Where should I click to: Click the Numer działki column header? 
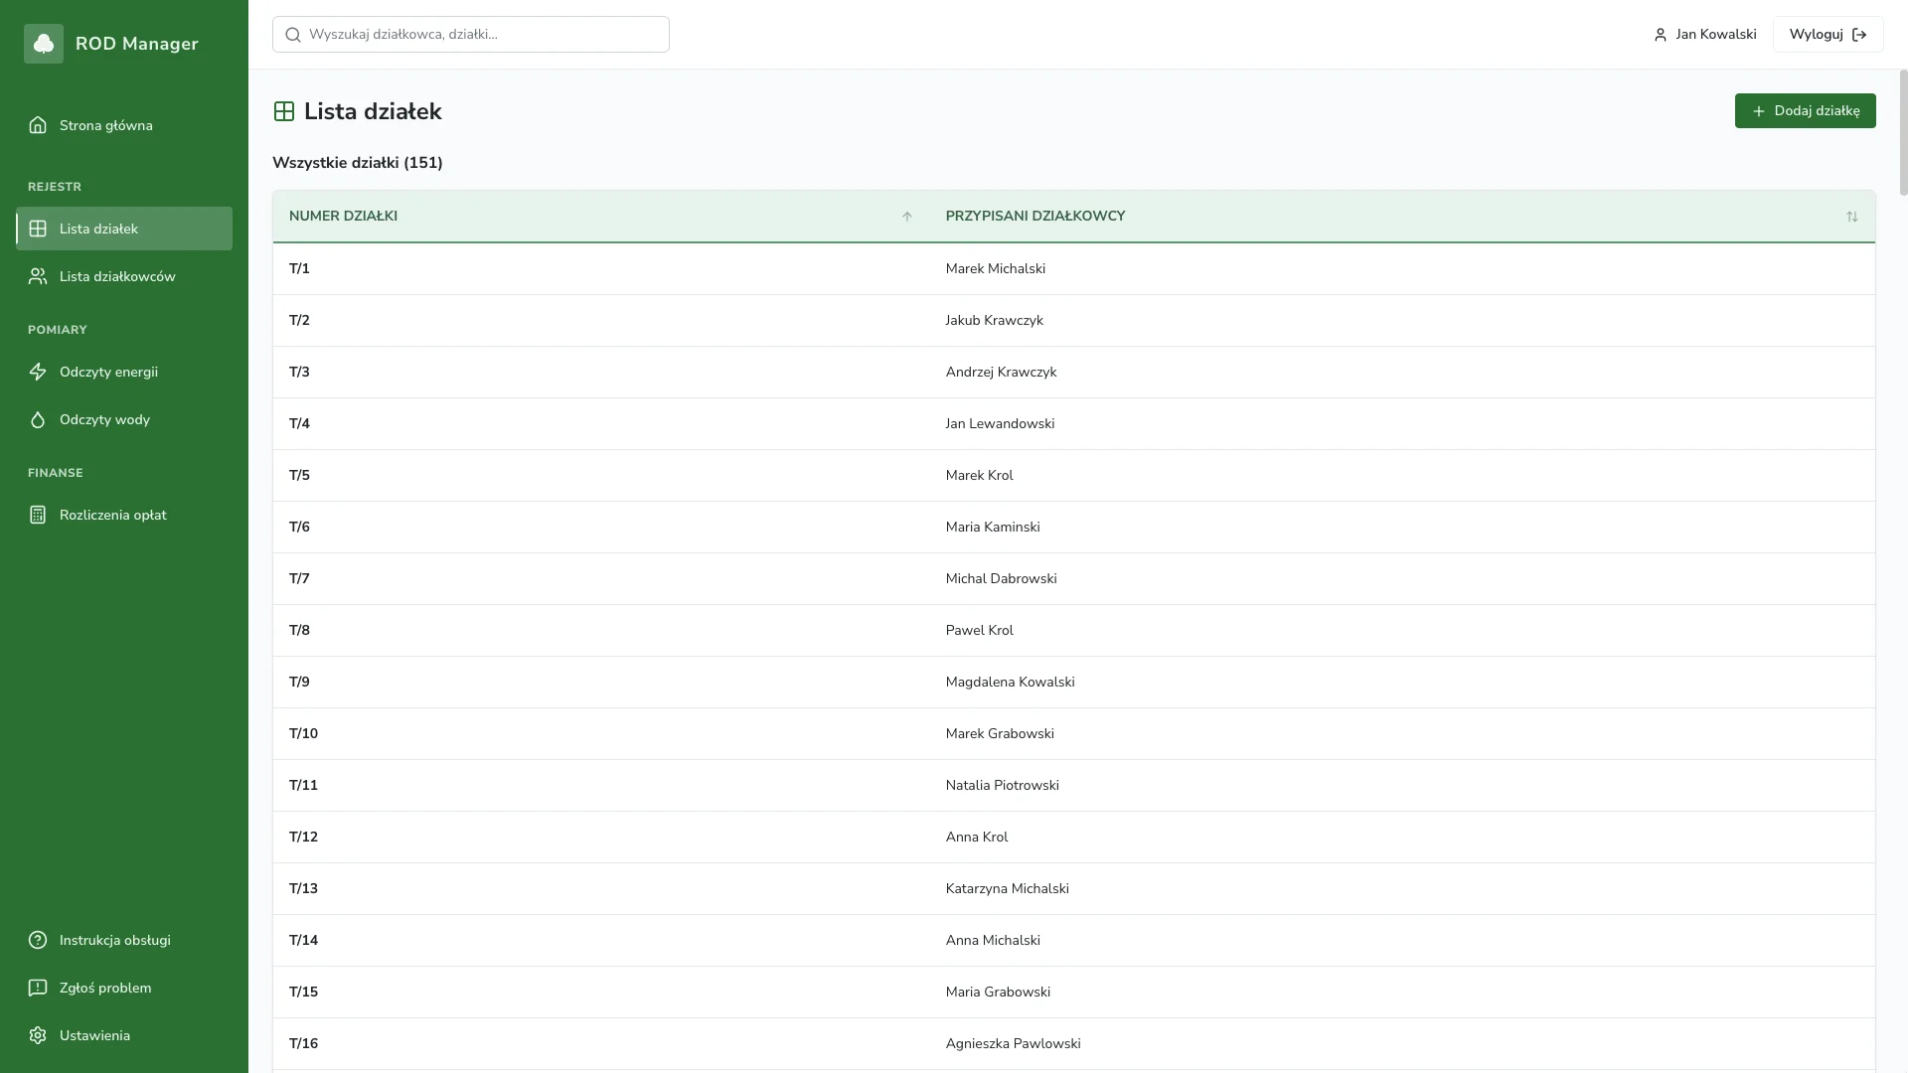click(343, 217)
